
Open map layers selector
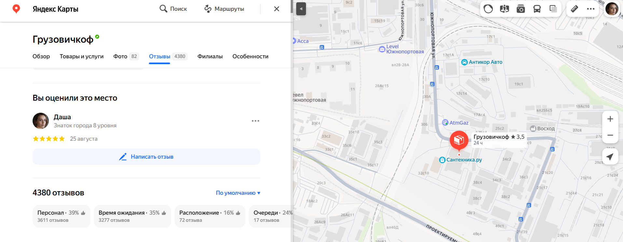coord(553,9)
